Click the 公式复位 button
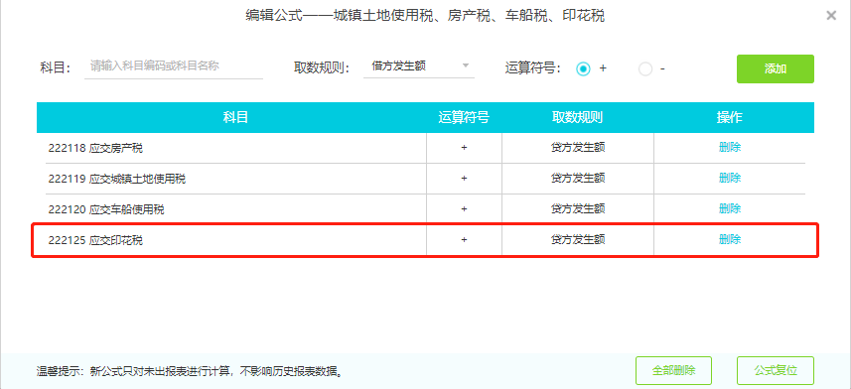Viewport: 851px width, 389px height. [775, 370]
